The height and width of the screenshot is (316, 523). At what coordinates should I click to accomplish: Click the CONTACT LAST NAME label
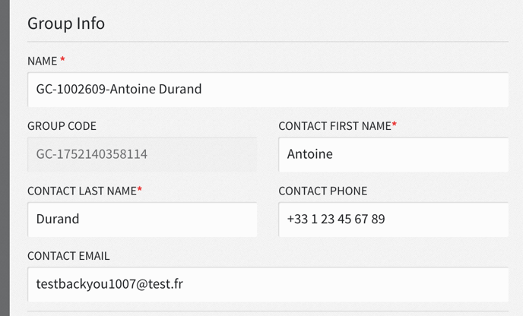point(82,191)
